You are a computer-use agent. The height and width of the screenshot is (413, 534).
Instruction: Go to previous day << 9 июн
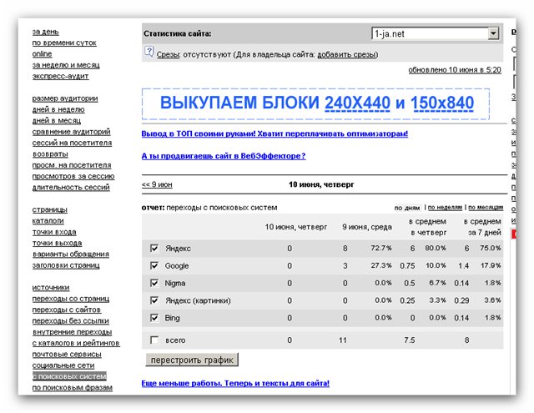[157, 184]
